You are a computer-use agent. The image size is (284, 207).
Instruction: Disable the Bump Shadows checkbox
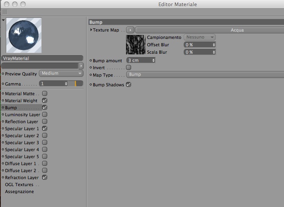[x=128, y=84]
